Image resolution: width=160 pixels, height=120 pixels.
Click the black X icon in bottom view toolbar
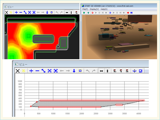(18, 71)
